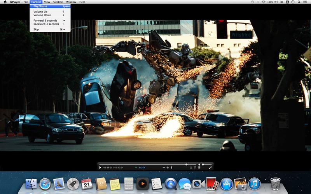Select Forward 3 seconds menu item
Image resolution: width=311 pixels, height=194 pixels.
pyautogui.click(x=50, y=21)
